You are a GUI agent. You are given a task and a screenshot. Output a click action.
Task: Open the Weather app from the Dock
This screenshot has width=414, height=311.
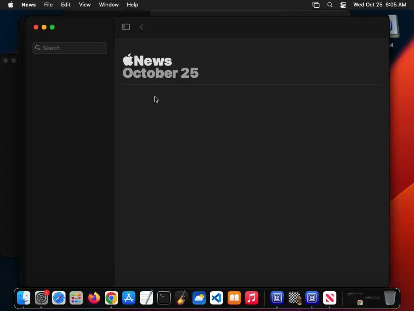(199, 298)
